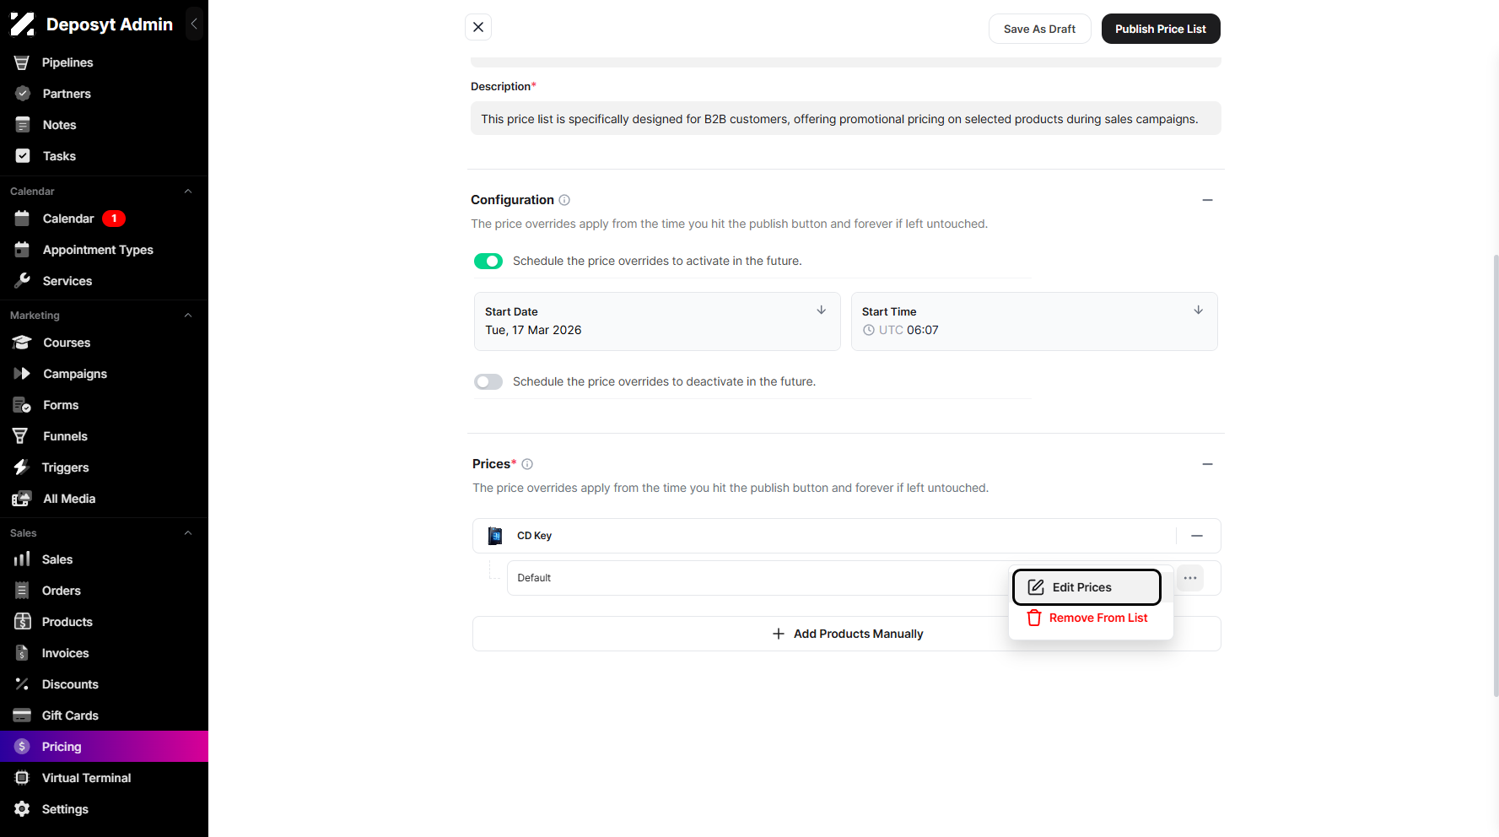Click Add Products Manually

(847, 634)
